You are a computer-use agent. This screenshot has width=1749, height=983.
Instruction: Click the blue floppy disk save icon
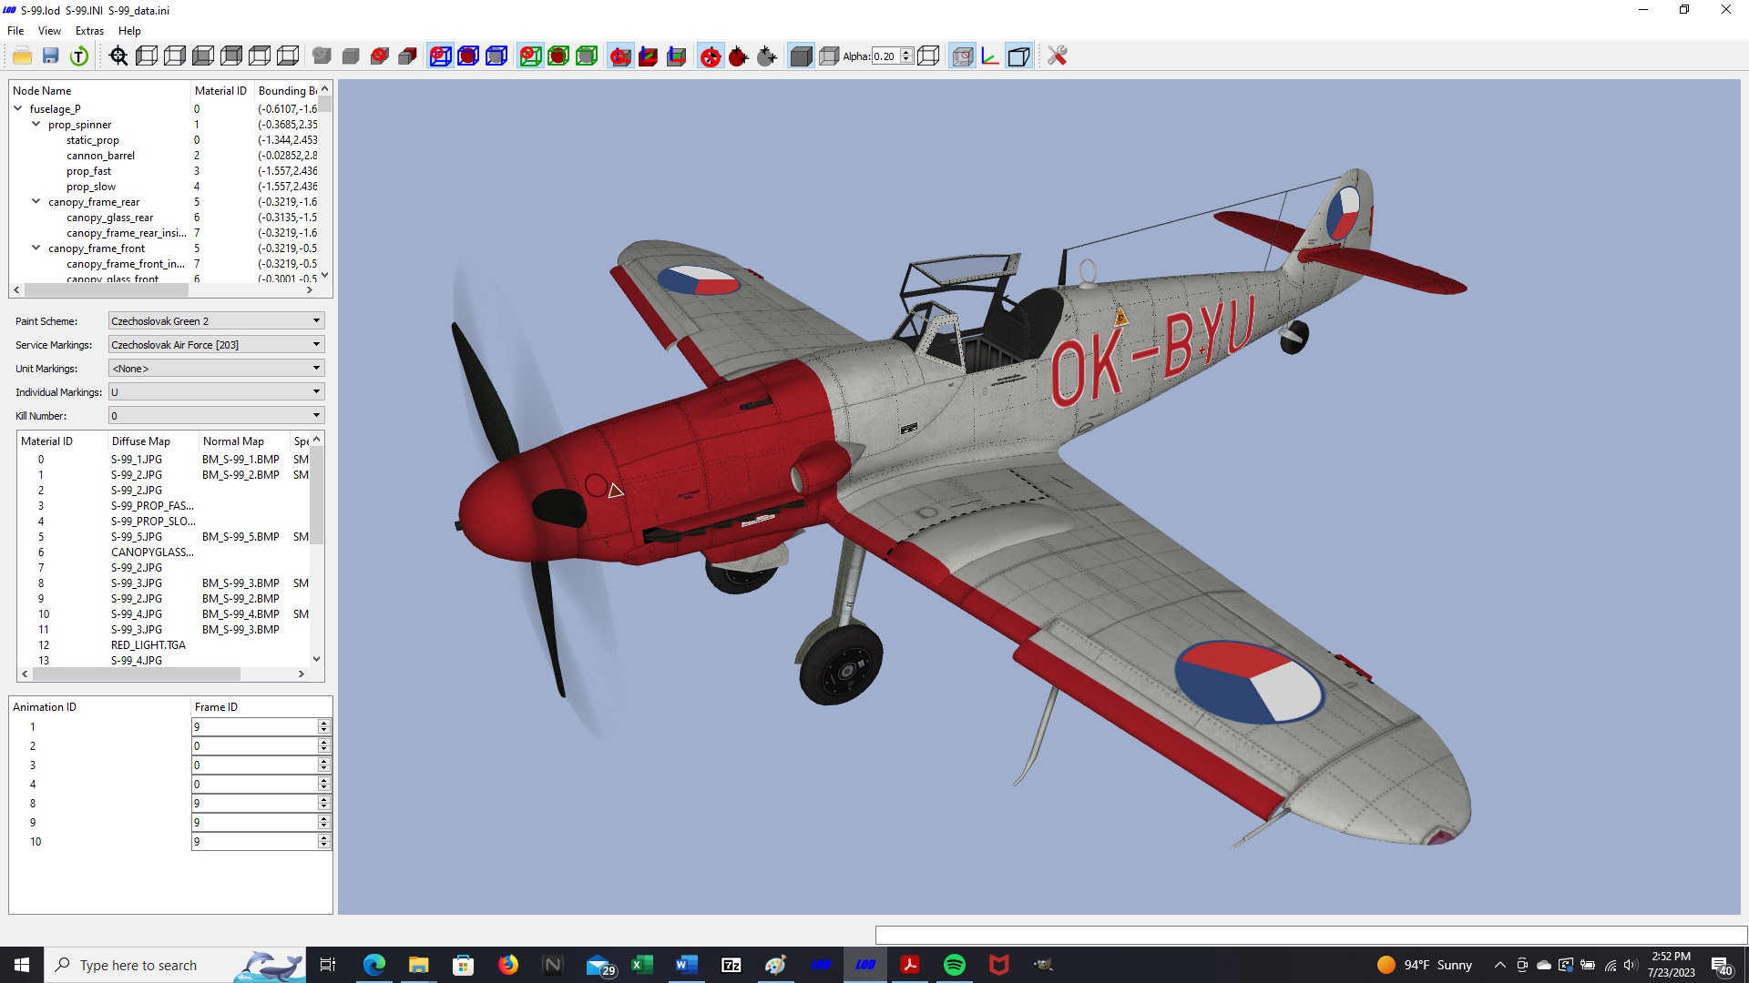pyautogui.click(x=51, y=56)
